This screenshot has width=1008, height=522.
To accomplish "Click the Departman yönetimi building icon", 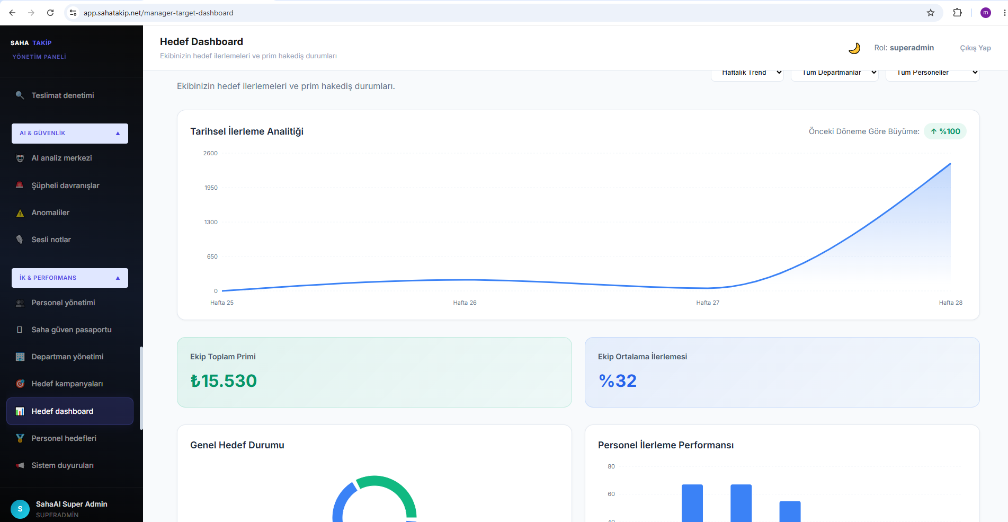I will [20, 357].
